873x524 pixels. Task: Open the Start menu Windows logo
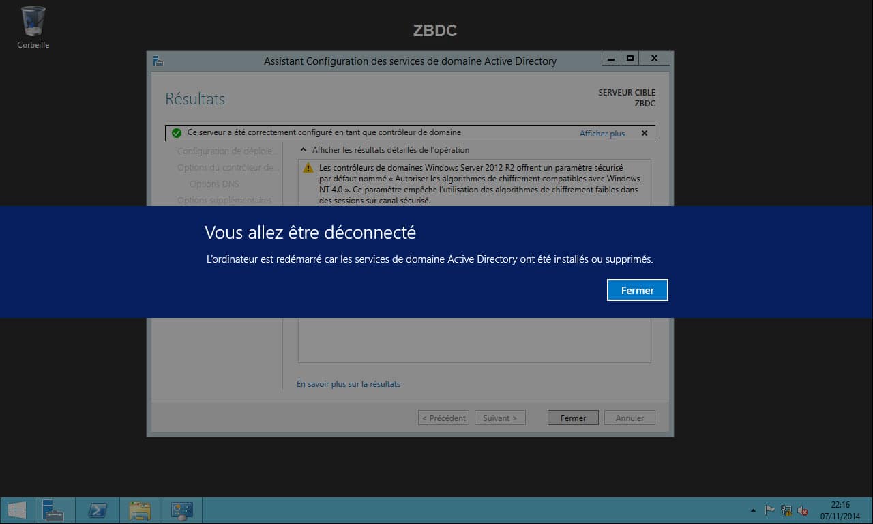(x=16, y=510)
